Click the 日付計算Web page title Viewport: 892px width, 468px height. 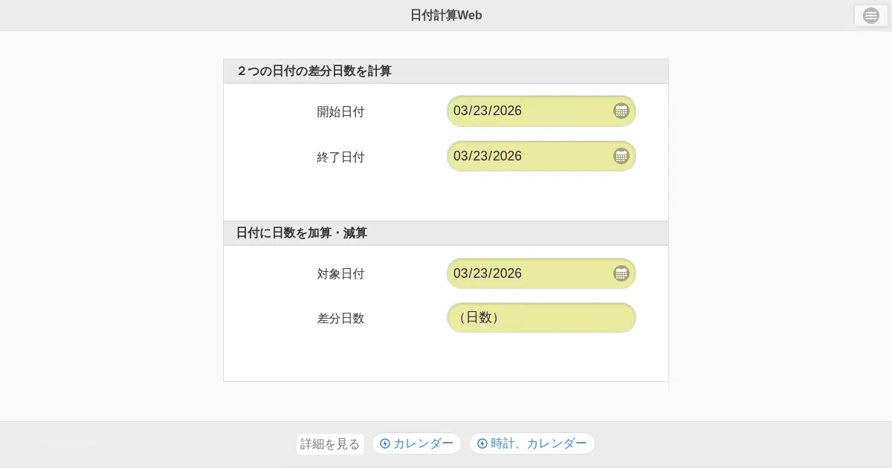point(446,16)
